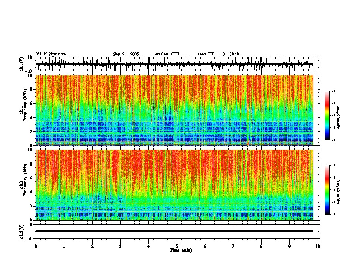Click the ch.2 "Frequency (kHz)" axis label
The height and width of the screenshot is (276, 358).
point(25,179)
